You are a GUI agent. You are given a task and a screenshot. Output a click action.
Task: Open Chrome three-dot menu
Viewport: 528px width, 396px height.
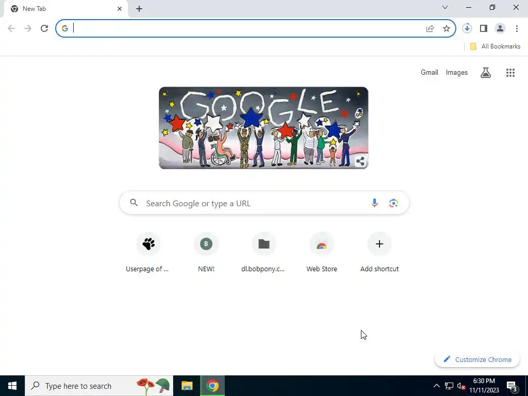pos(517,28)
